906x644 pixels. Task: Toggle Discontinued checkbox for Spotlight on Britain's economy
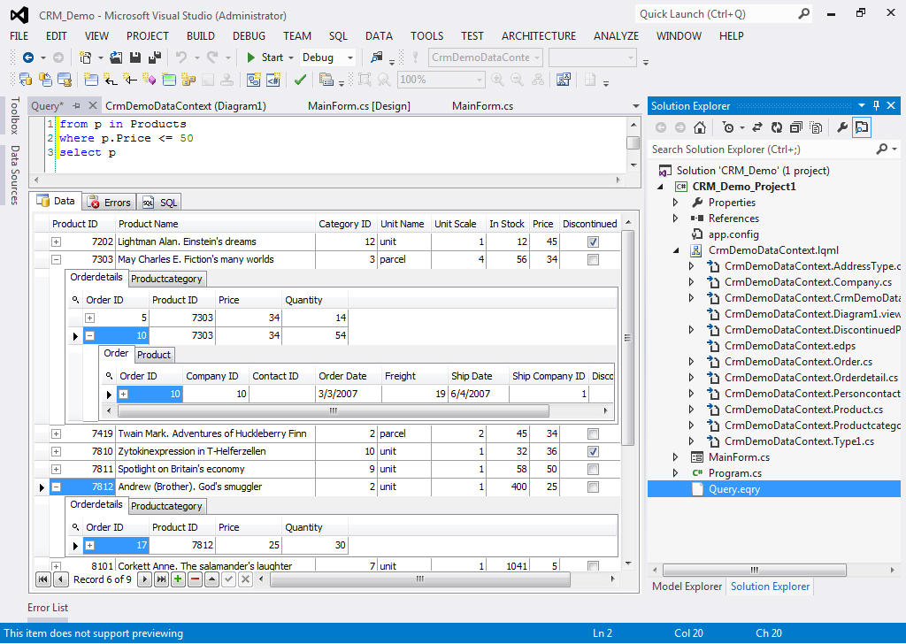click(x=593, y=470)
